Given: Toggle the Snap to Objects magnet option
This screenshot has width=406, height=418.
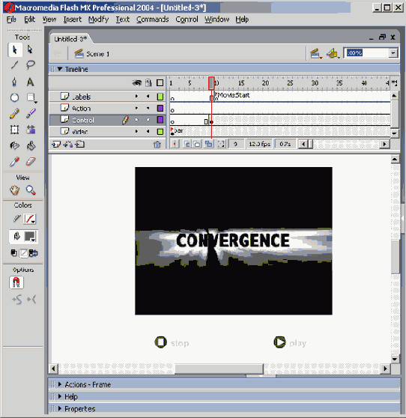Looking at the screenshot, I should pyautogui.click(x=16, y=282).
